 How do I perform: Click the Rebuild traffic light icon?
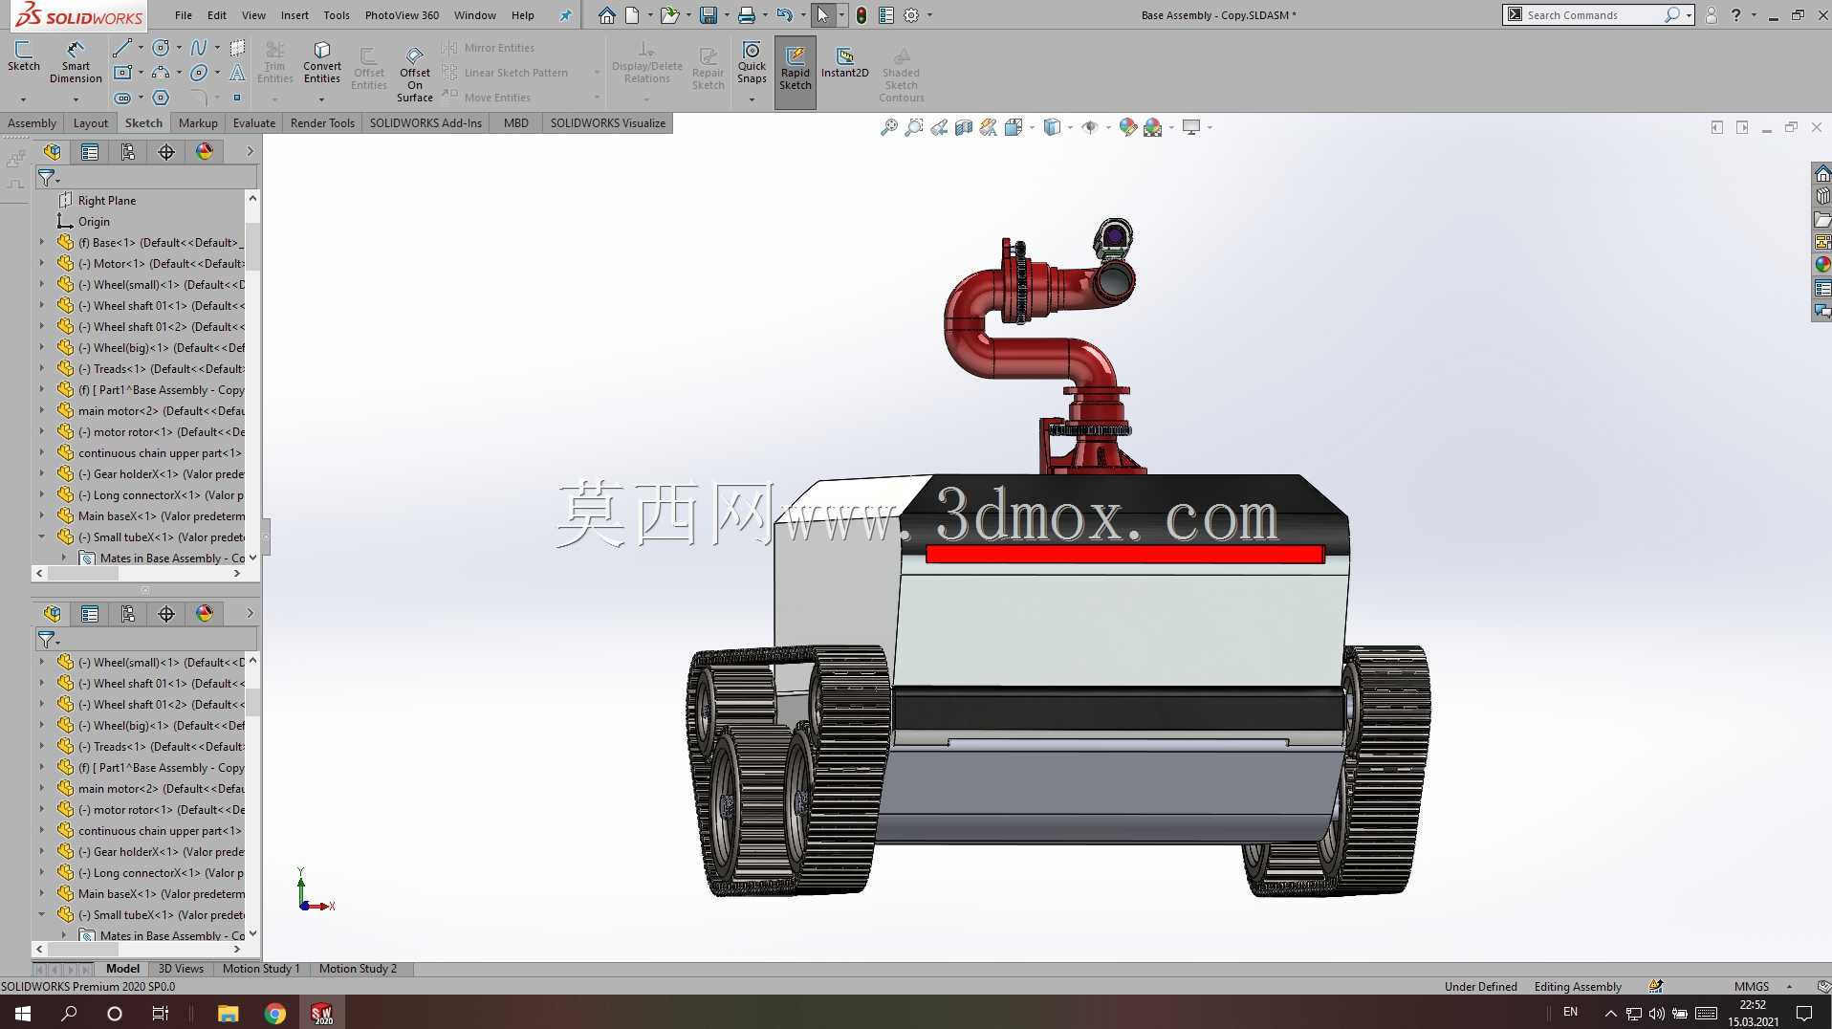(x=861, y=15)
